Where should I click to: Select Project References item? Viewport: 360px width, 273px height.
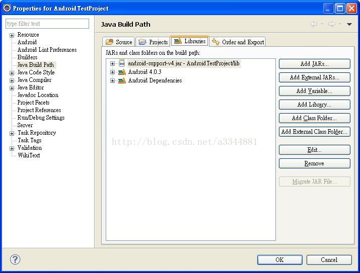(39, 110)
